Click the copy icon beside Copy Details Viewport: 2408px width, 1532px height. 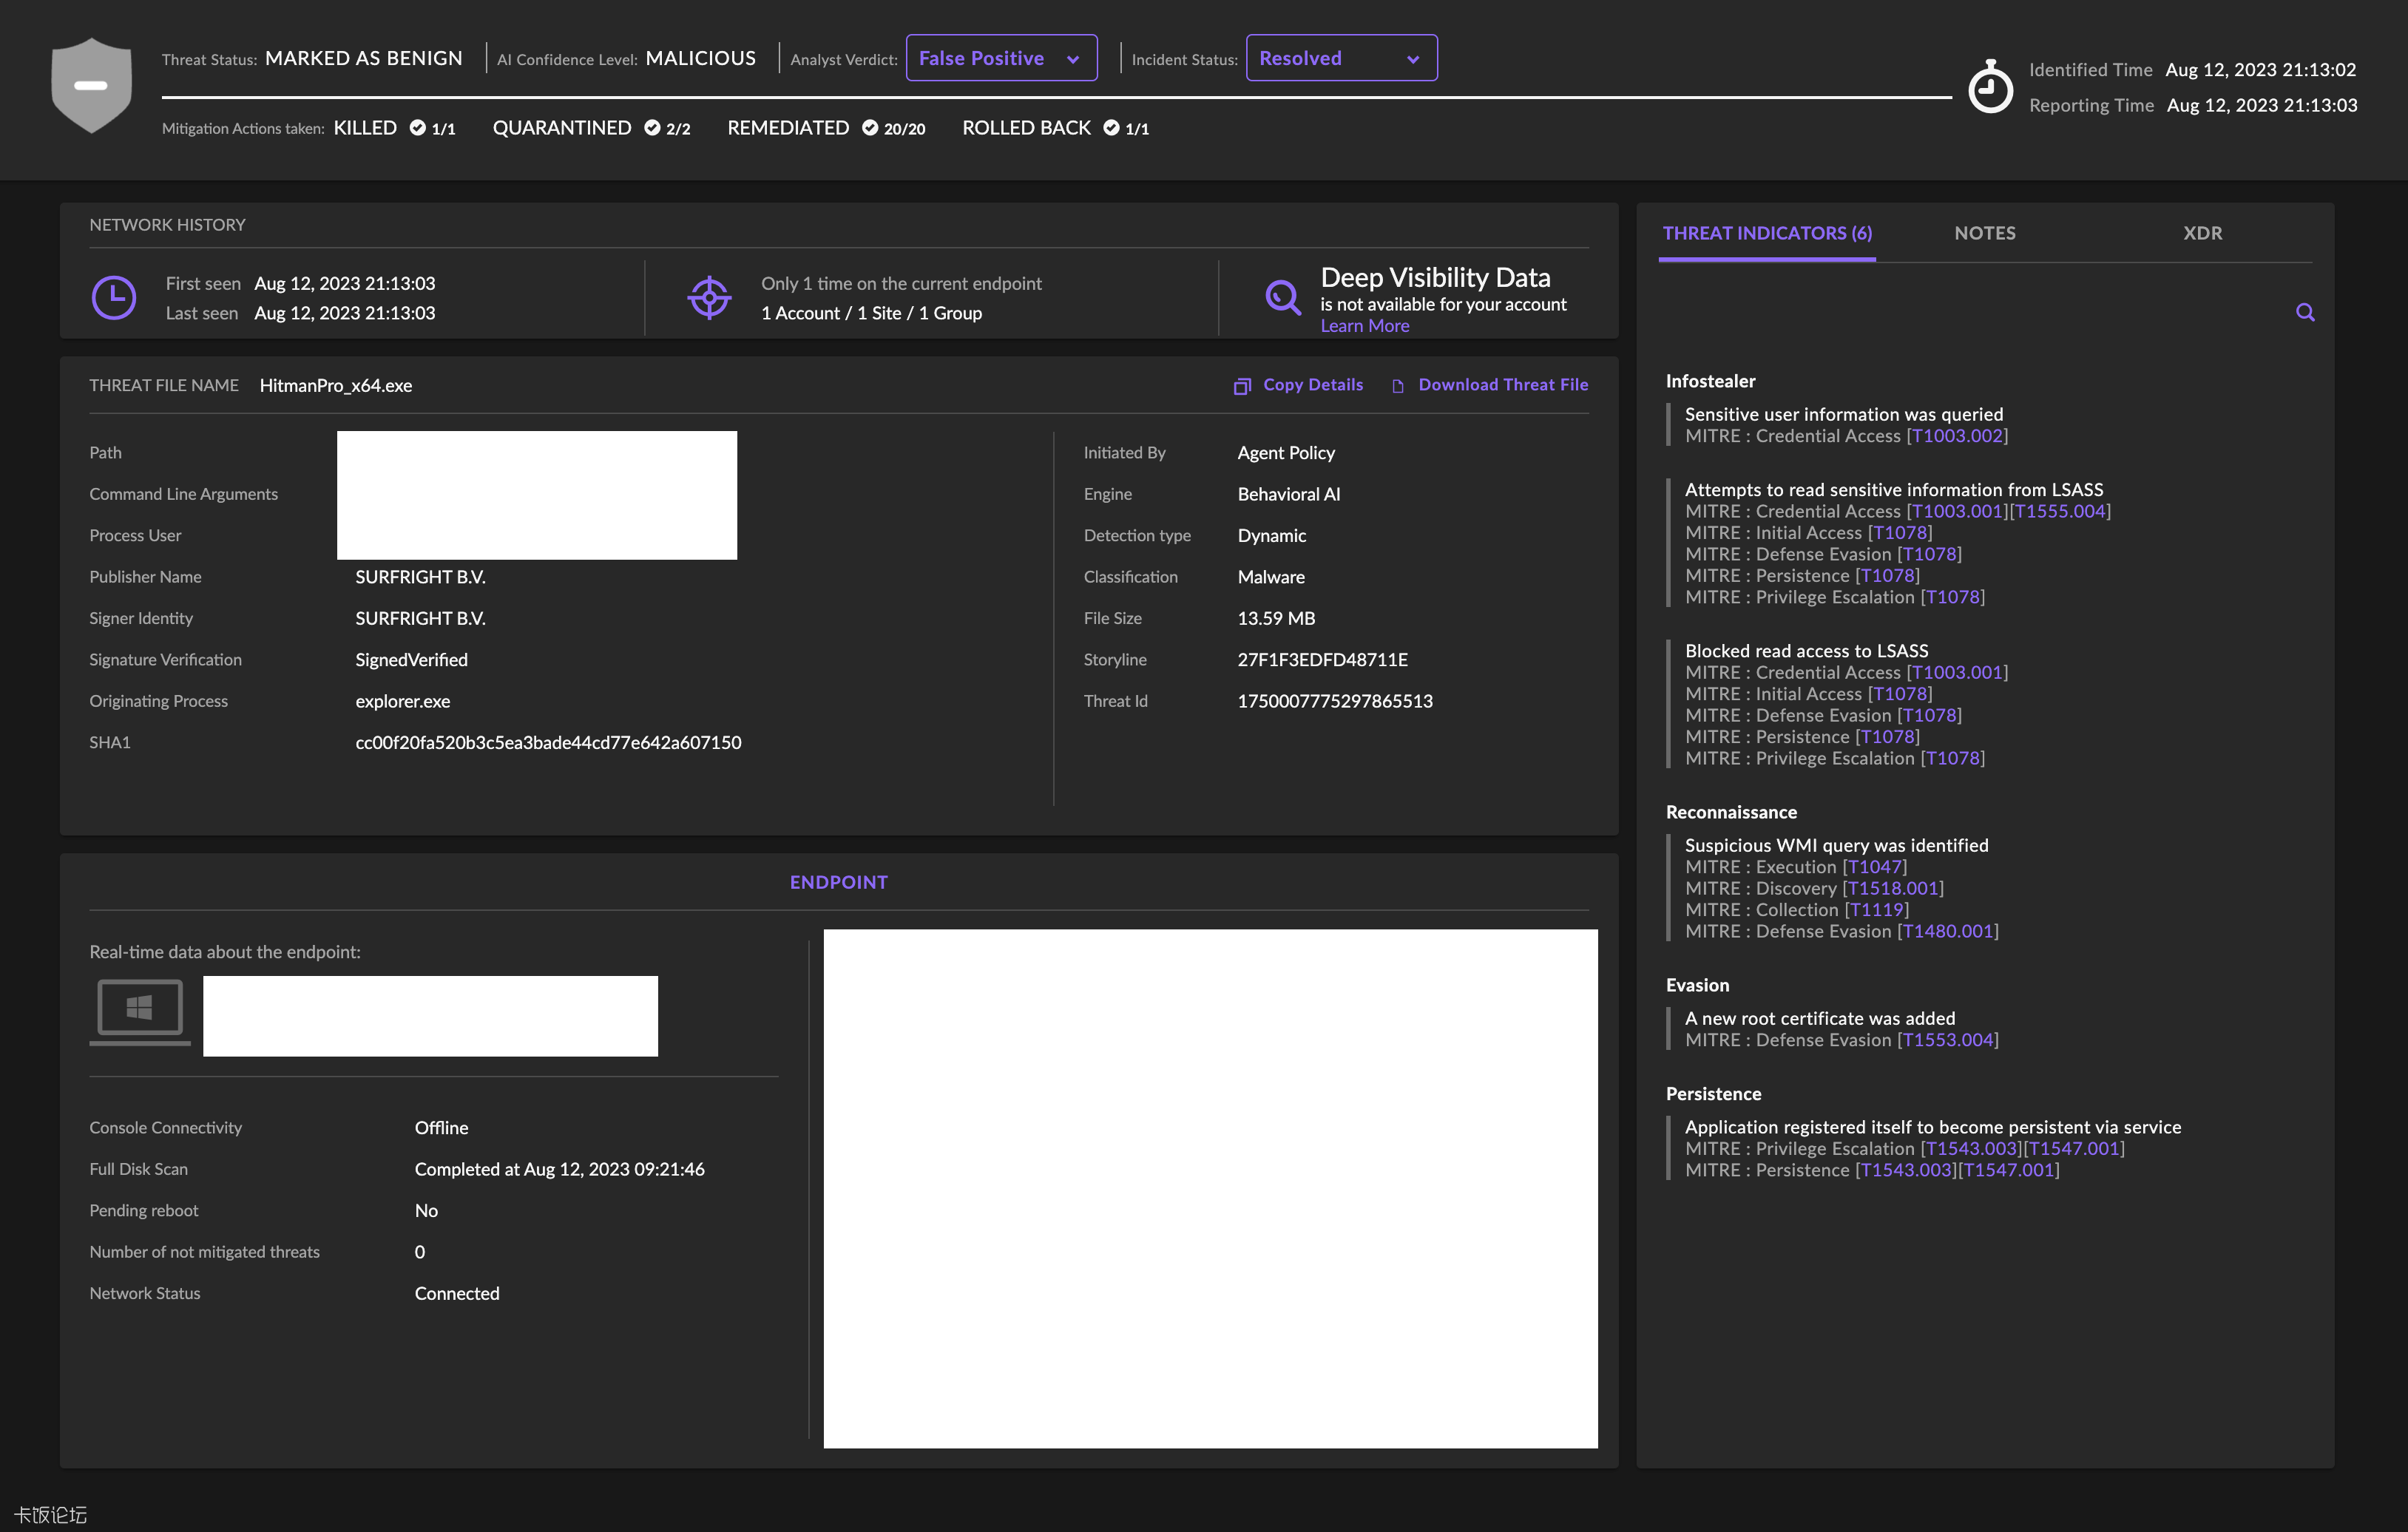click(1242, 386)
